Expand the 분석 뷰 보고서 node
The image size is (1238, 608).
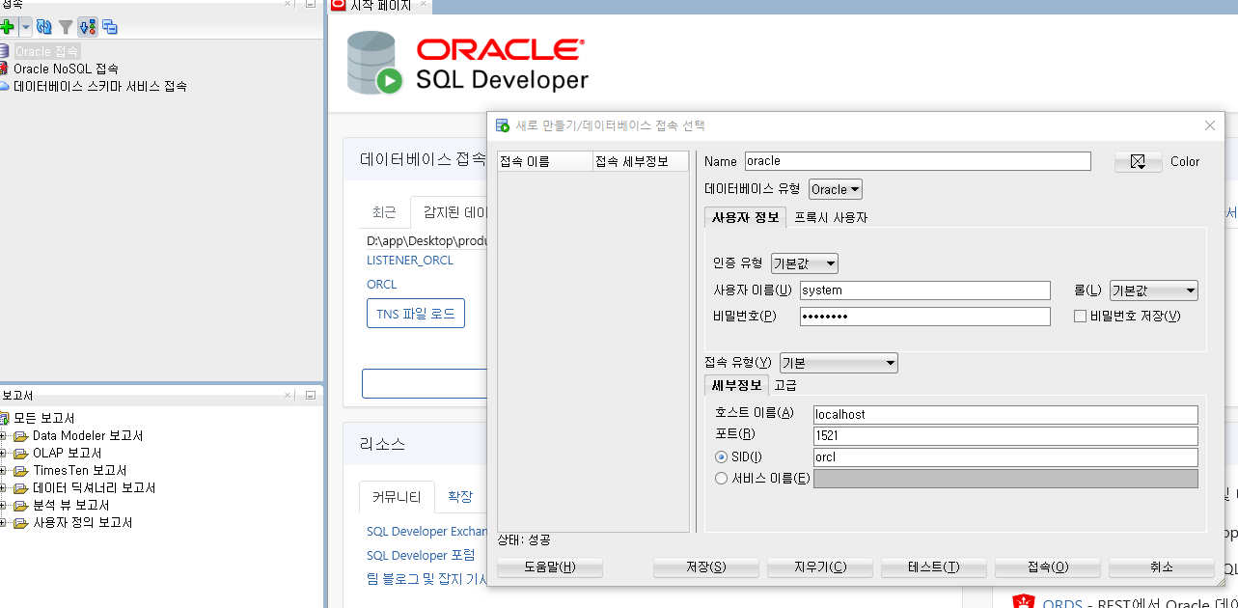pos(3,506)
